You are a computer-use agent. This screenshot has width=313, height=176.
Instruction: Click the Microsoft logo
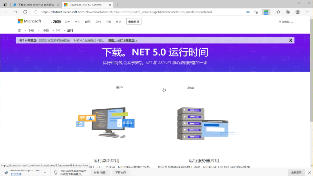click(29, 21)
